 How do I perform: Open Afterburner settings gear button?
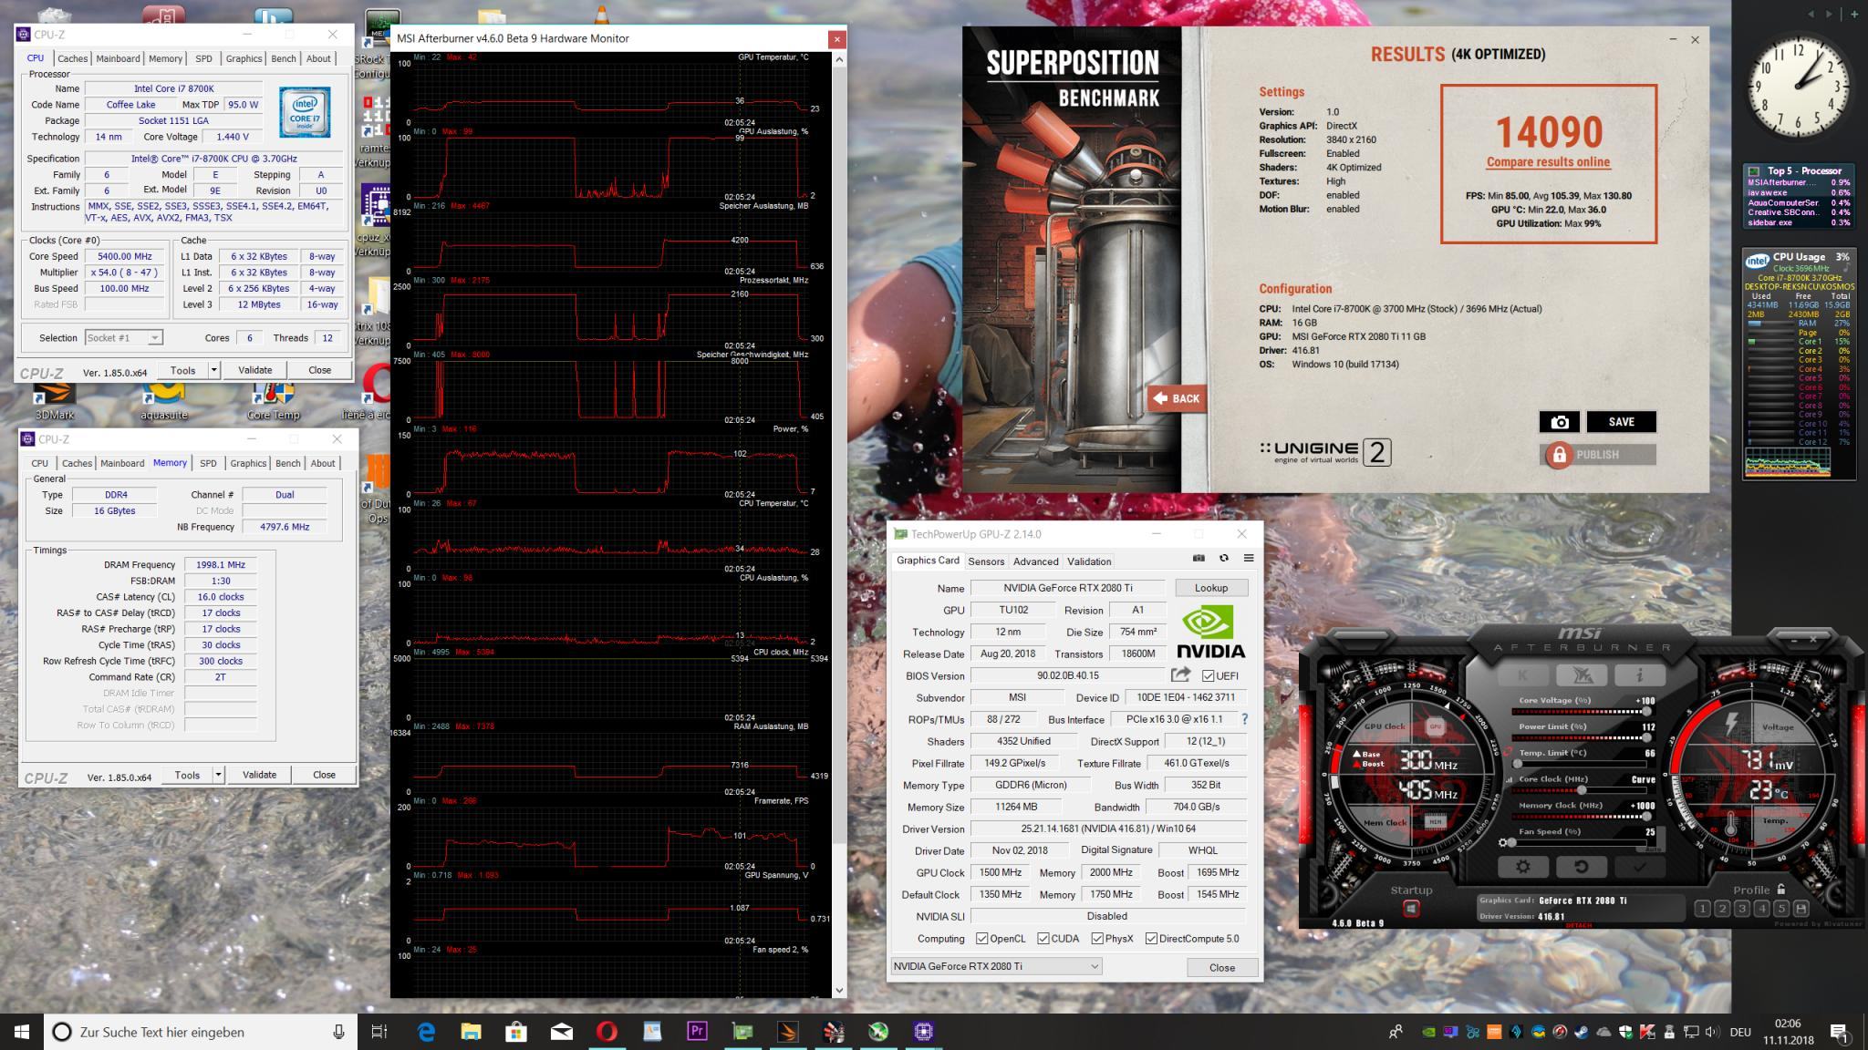coord(1523,867)
